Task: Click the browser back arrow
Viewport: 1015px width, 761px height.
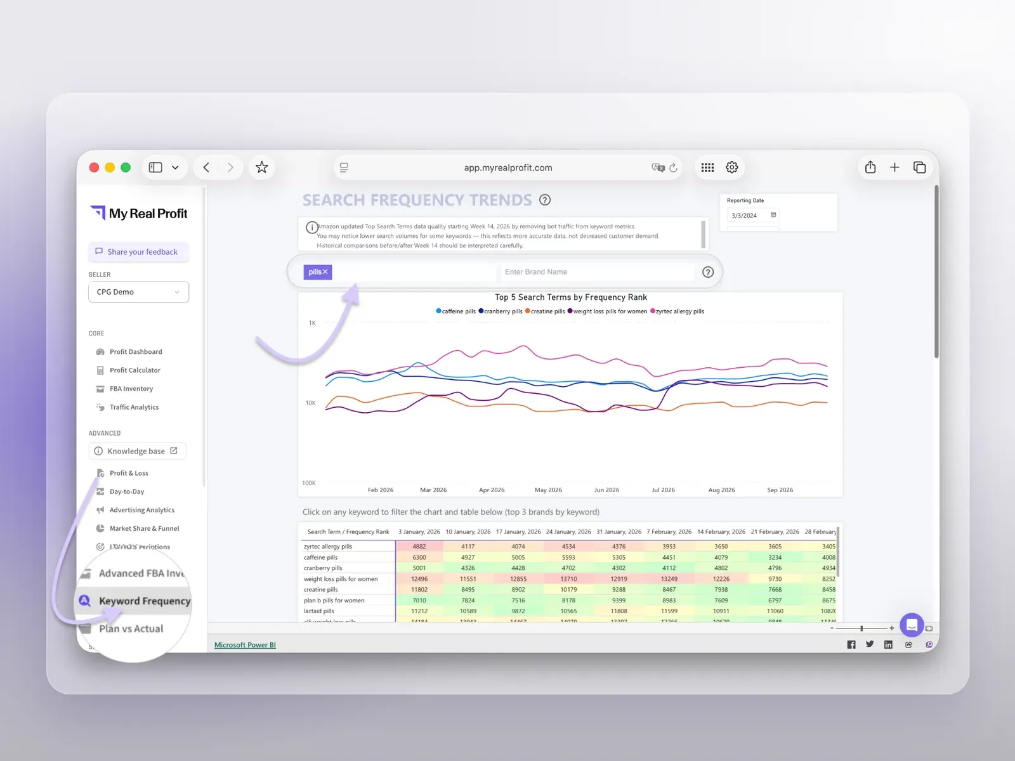Action: [206, 167]
